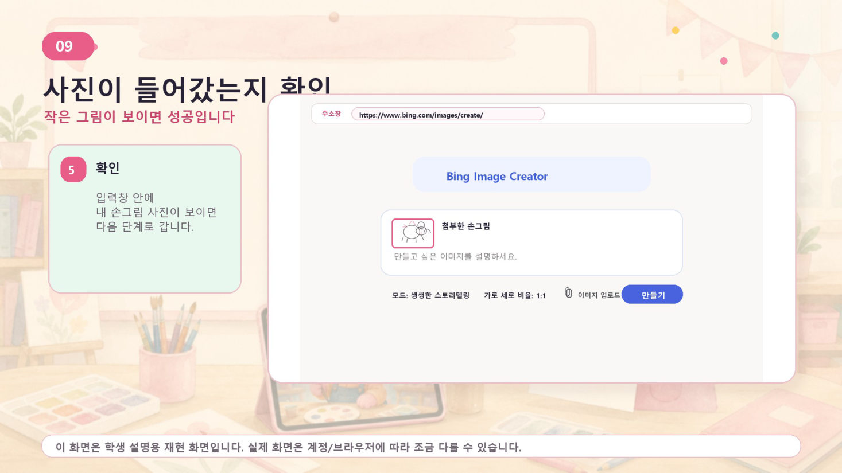Click the paperclip image upload icon
The image size is (842, 473).
568,293
